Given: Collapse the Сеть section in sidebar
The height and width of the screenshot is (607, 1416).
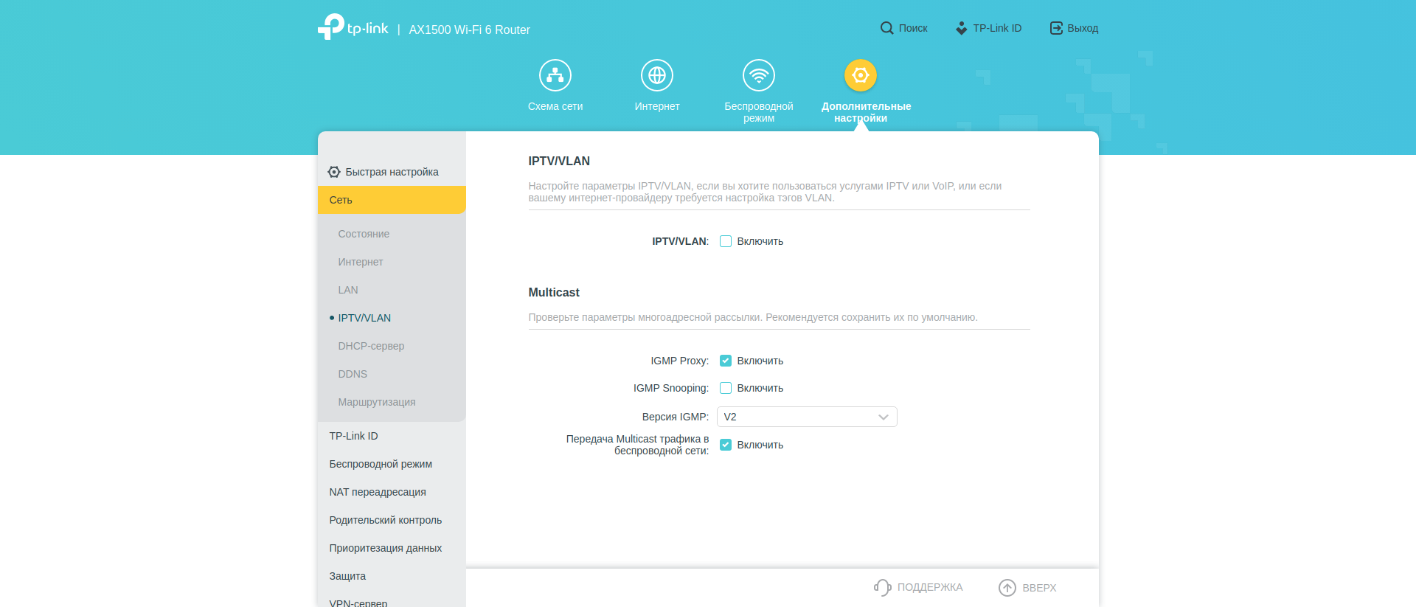Looking at the screenshot, I should pos(392,200).
